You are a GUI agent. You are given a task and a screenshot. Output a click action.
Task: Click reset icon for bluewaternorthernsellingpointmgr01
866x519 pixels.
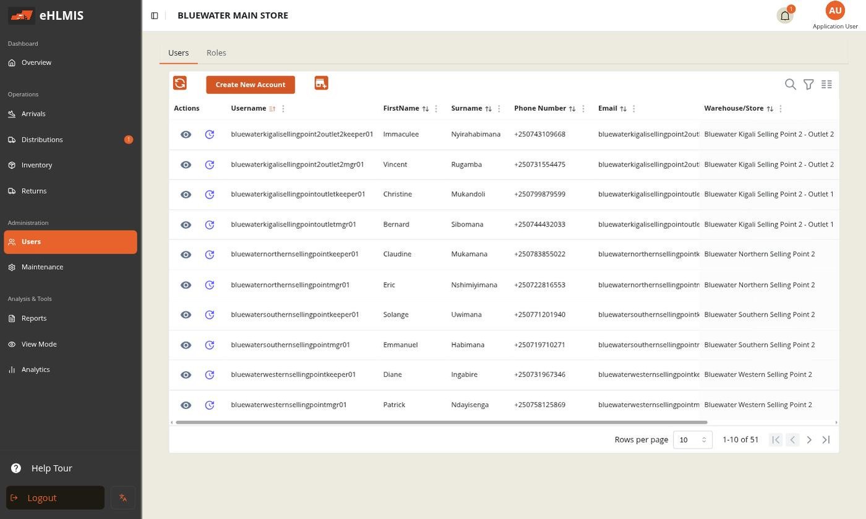(210, 285)
